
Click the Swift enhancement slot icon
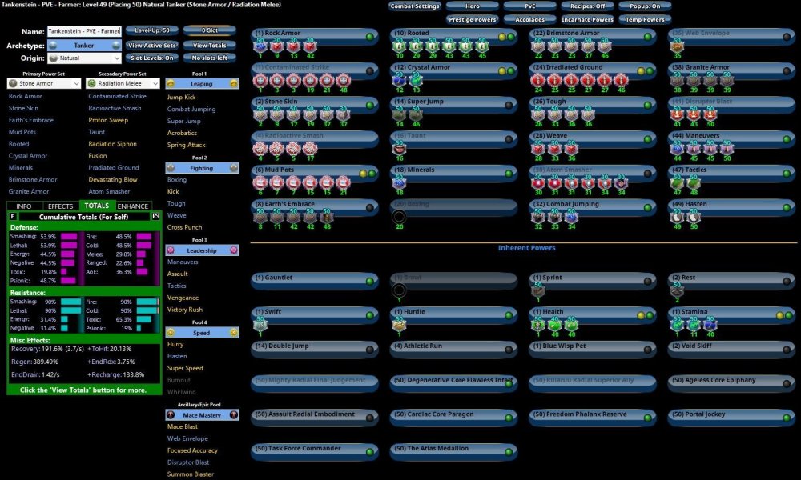tap(260, 325)
